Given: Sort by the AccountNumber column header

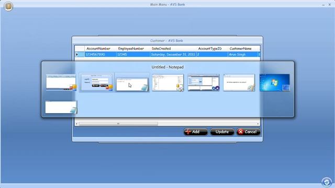Looking at the screenshot, I should click(x=100, y=49).
